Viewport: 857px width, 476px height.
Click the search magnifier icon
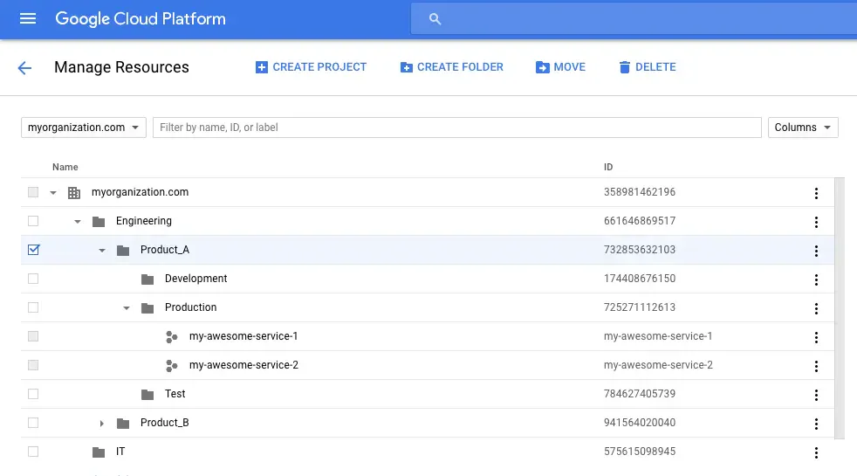point(435,19)
